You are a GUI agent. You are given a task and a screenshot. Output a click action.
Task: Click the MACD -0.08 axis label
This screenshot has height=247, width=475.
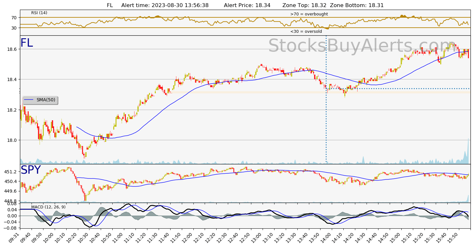(11, 228)
